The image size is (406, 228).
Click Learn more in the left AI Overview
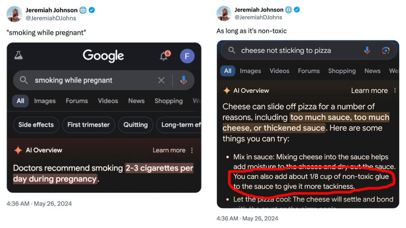(x=169, y=150)
